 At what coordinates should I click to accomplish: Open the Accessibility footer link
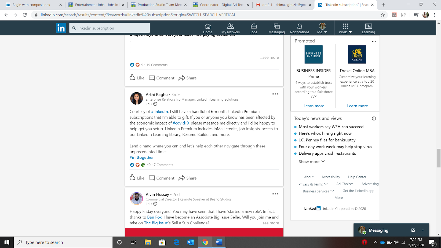click(x=331, y=177)
